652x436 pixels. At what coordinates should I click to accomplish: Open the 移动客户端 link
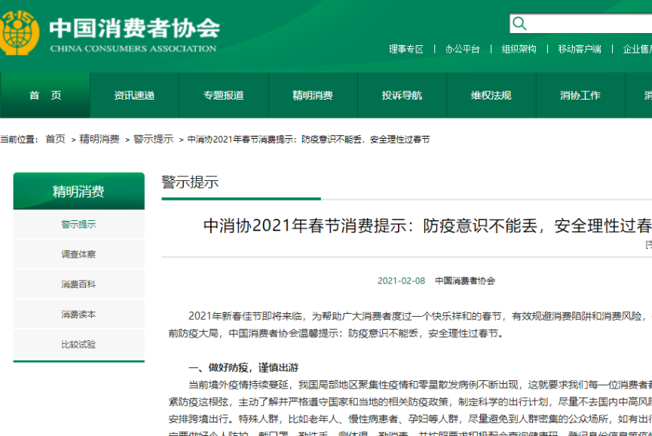(579, 49)
